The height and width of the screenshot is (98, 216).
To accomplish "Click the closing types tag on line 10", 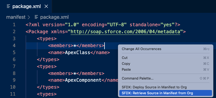I will point(48,87).
